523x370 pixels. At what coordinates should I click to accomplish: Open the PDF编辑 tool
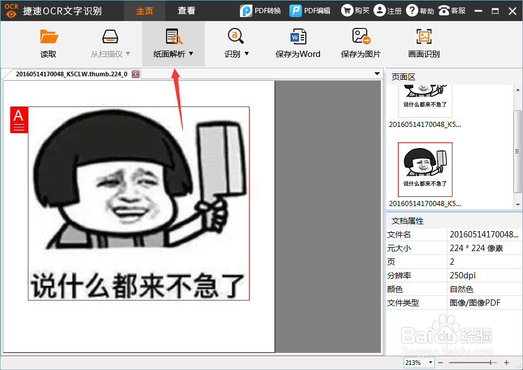pyautogui.click(x=310, y=11)
